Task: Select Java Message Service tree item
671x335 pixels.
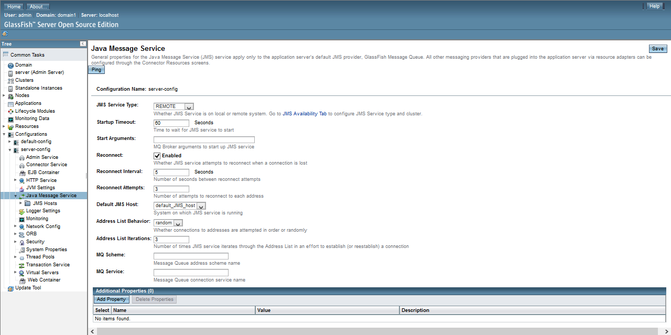Action: coord(51,196)
